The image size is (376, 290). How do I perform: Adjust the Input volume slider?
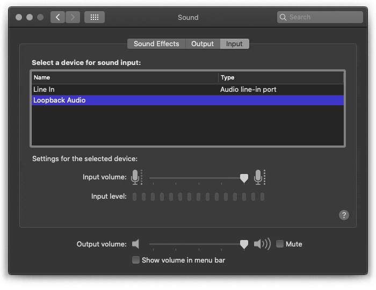[244, 178]
